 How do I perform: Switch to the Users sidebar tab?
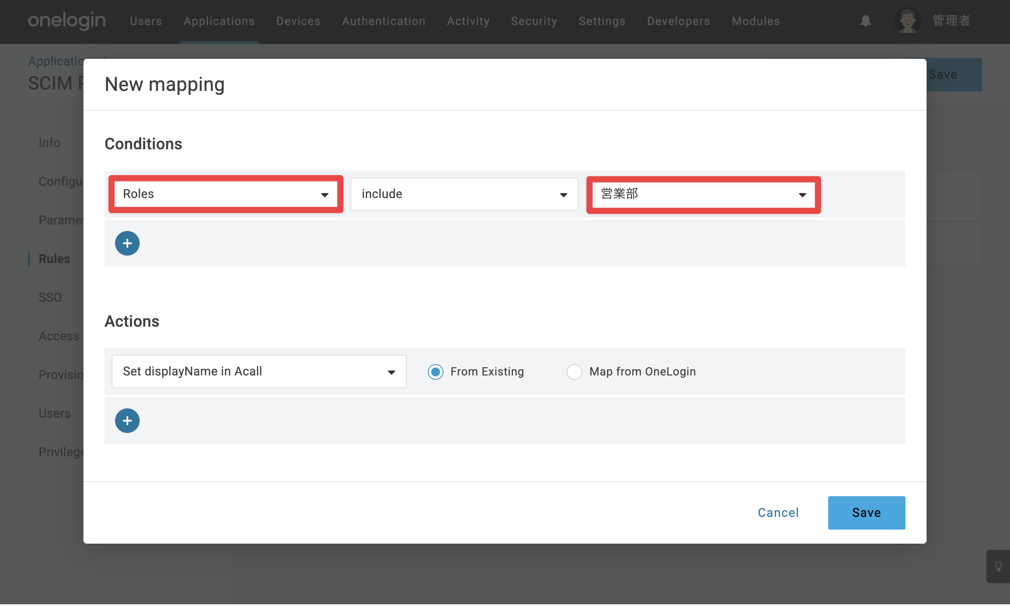point(54,413)
